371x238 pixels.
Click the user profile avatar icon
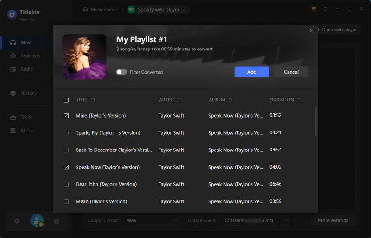(x=37, y=220)
